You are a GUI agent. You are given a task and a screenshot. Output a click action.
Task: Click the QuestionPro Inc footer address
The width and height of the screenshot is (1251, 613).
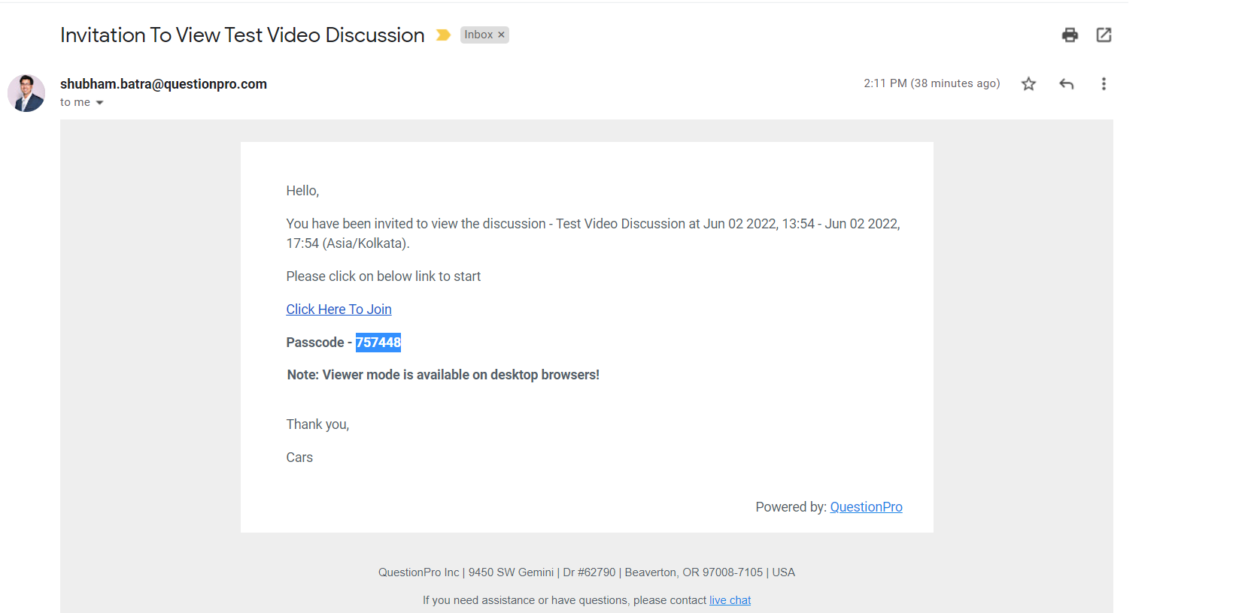pyautogui.click(x=586, y=572)
